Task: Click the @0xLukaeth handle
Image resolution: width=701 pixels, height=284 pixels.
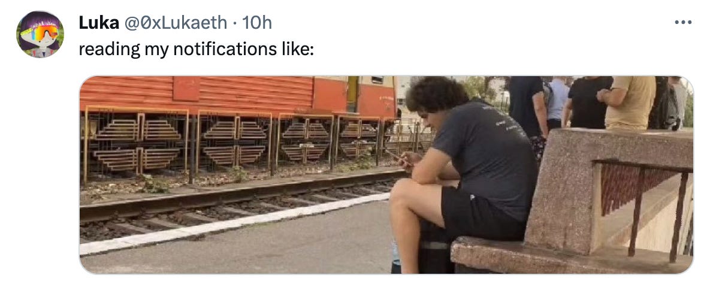Action: coord(175,22)
